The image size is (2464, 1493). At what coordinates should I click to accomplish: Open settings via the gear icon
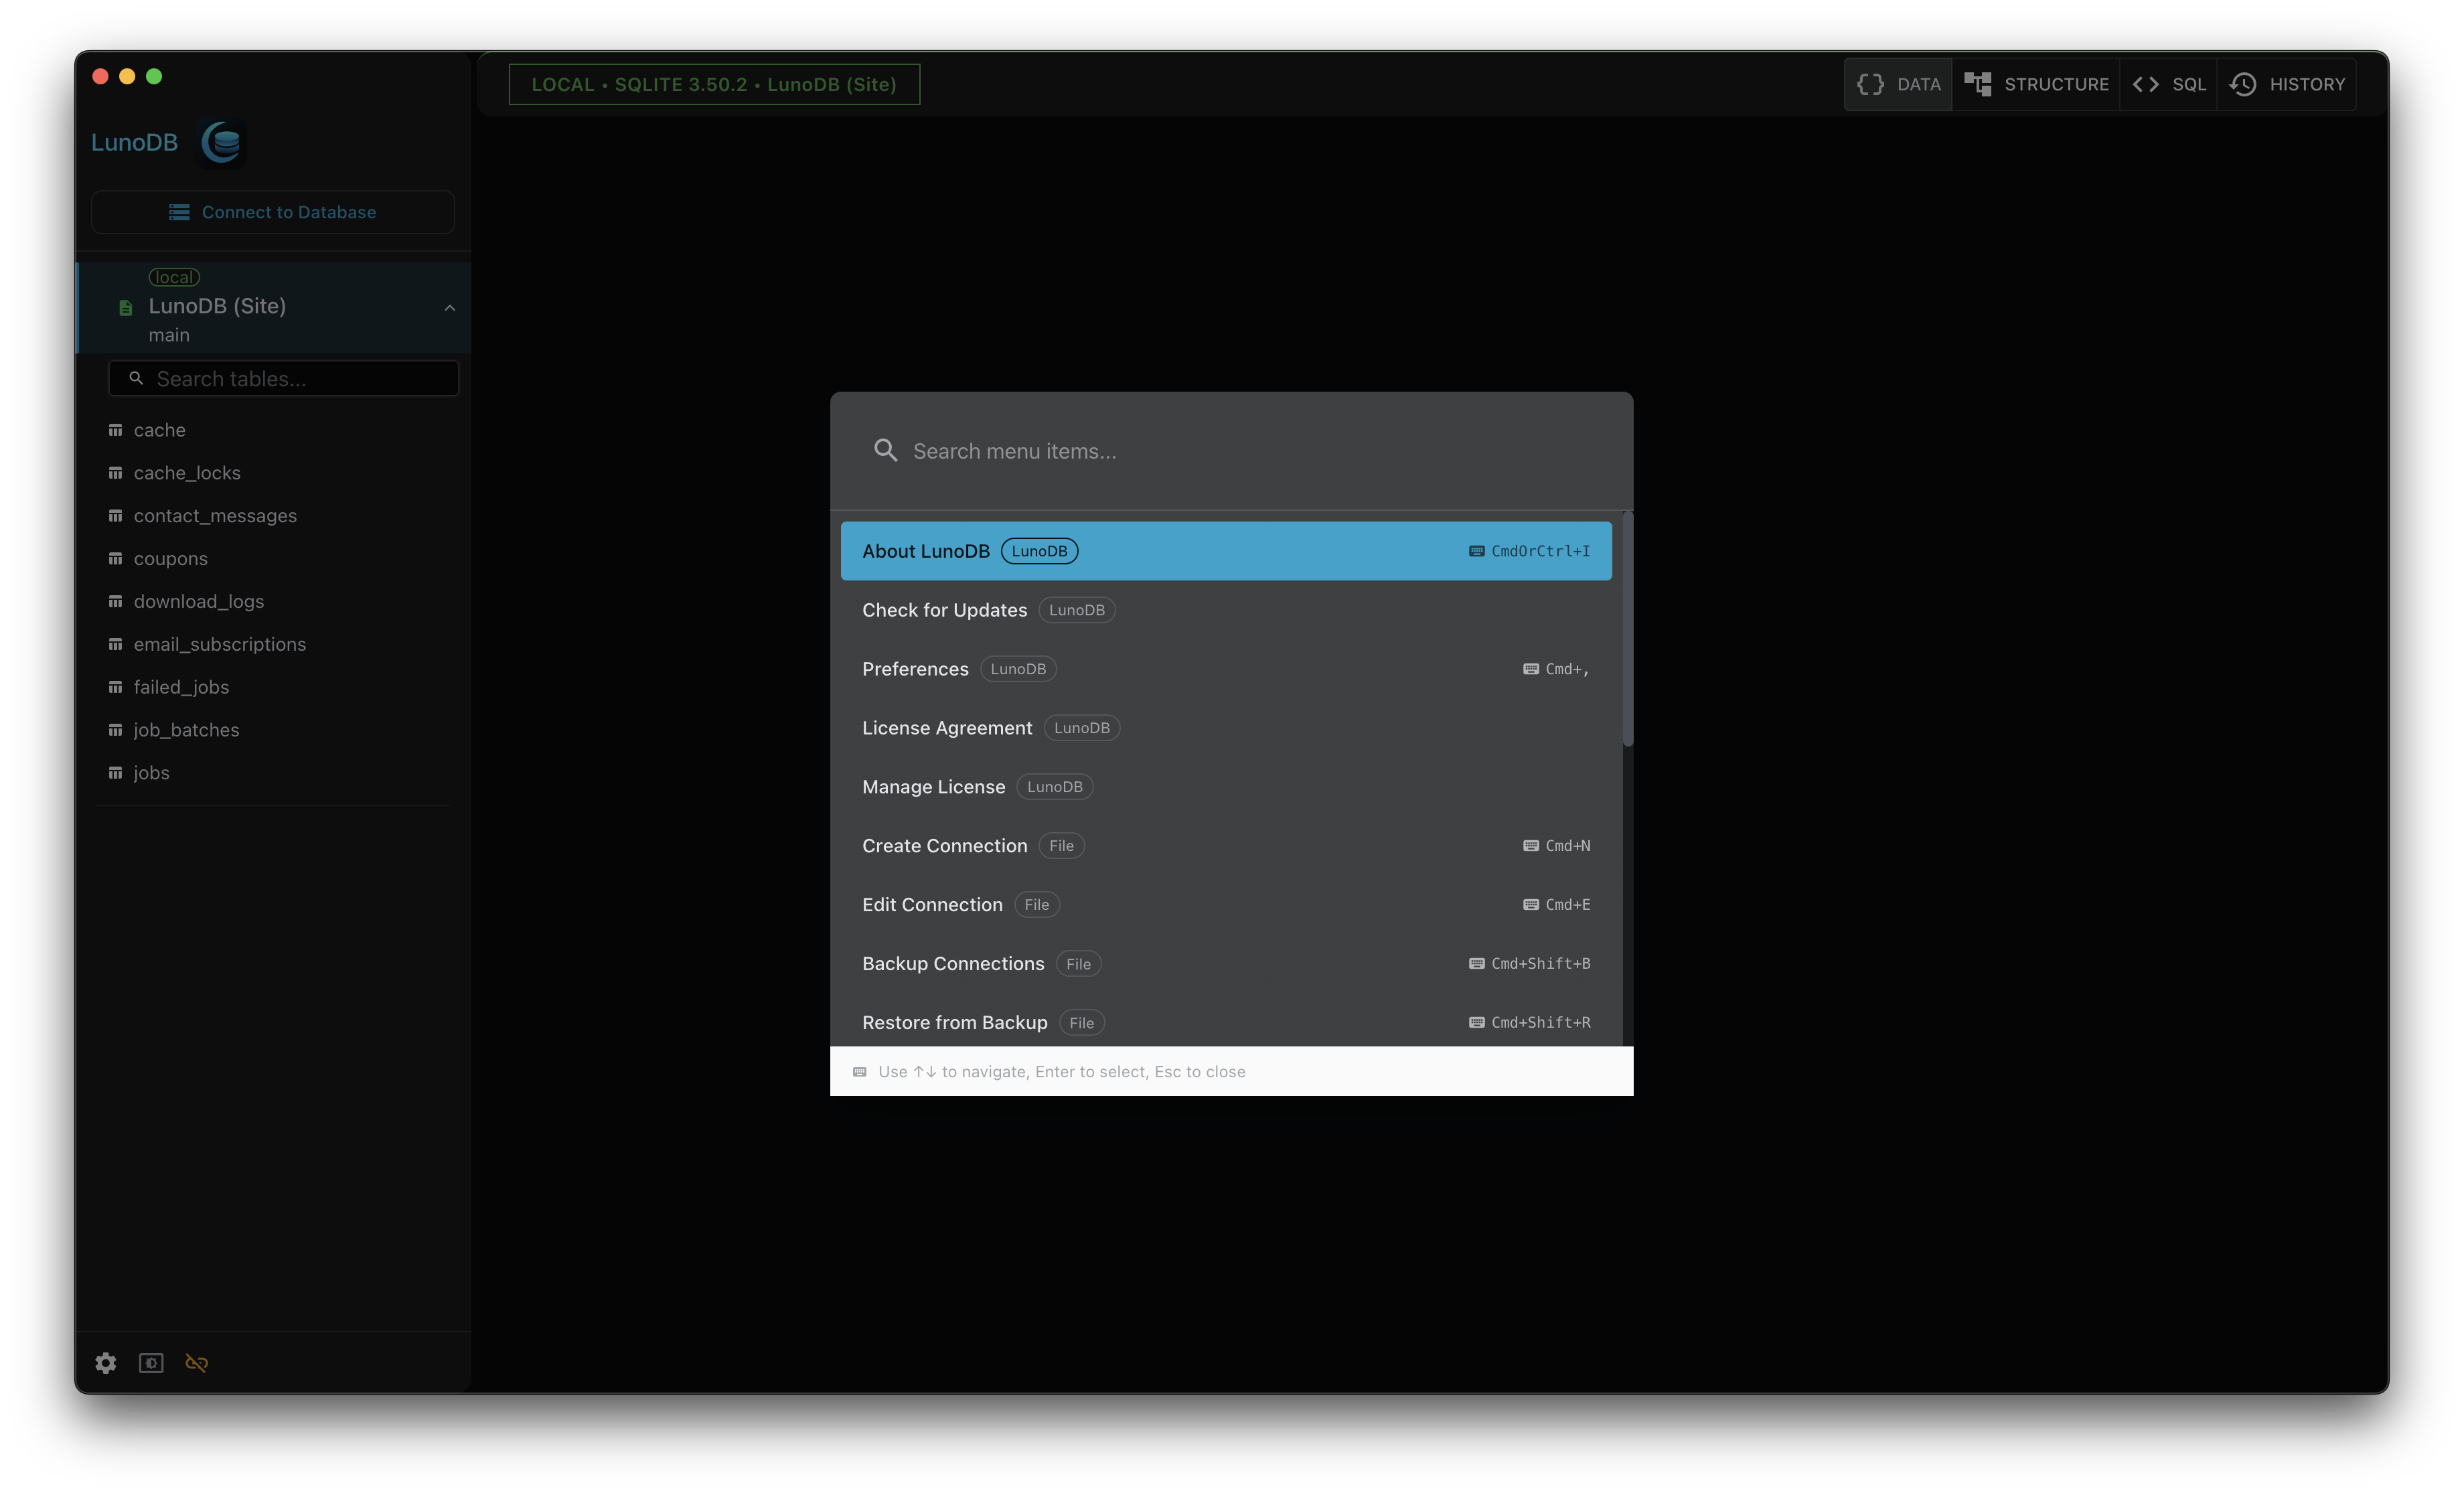106,1363
